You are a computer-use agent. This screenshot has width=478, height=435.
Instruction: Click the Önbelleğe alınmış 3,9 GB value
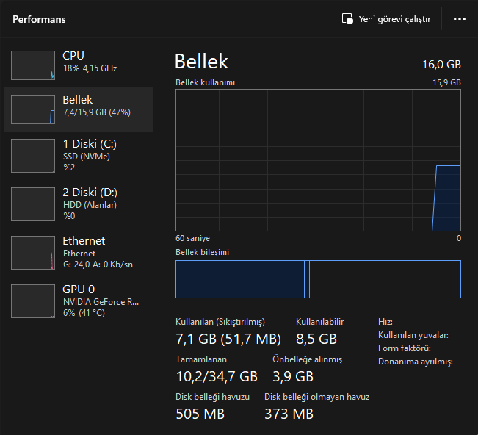[293, 377]
